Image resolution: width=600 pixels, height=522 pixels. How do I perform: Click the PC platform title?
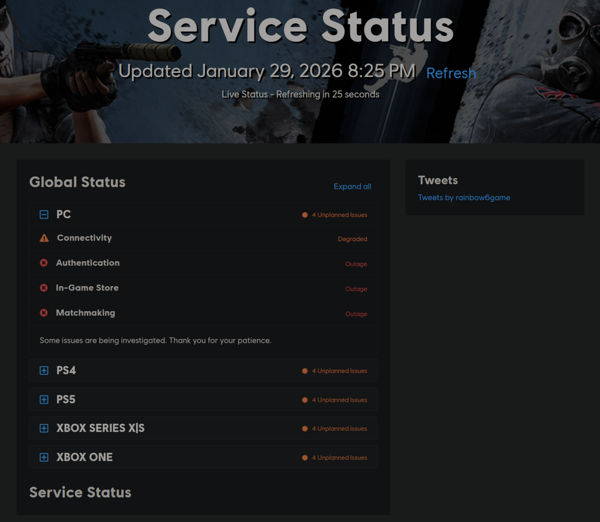(x=64, y=215)
